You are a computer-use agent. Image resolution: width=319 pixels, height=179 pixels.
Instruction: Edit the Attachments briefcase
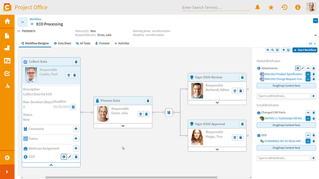pyautogui.click(x=302, y=68)
